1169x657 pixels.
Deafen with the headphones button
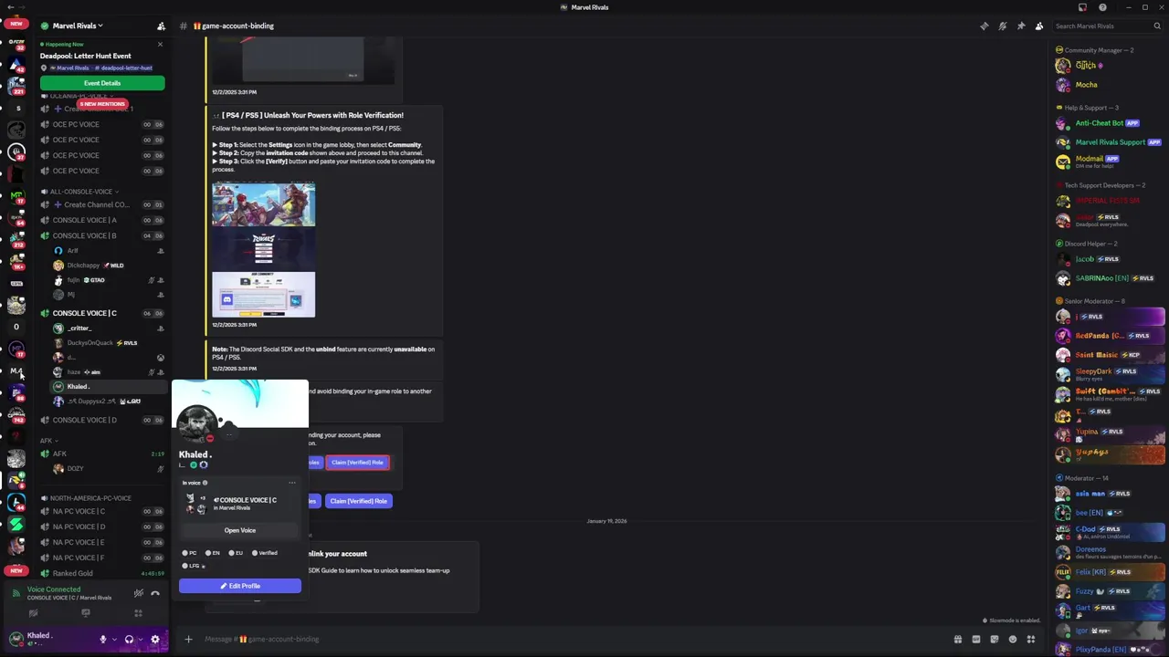129,640
